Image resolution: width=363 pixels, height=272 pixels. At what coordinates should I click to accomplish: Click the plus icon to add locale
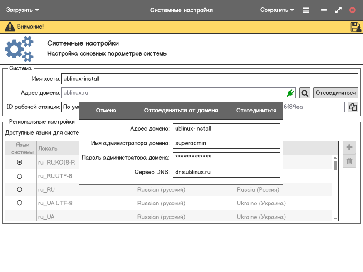pyautogui.click(x=349, y=147)
